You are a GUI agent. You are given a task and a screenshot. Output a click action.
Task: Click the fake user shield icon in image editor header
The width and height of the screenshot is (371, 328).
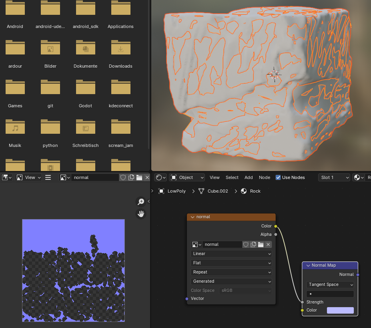click(x=123, y=177)
